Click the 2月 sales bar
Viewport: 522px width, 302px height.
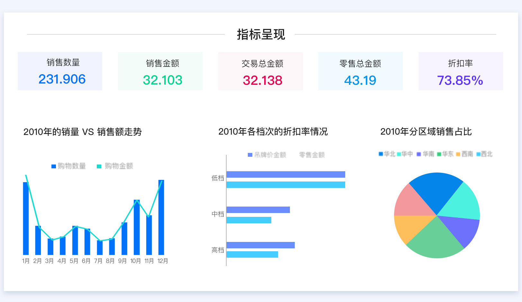coord(38,240)
